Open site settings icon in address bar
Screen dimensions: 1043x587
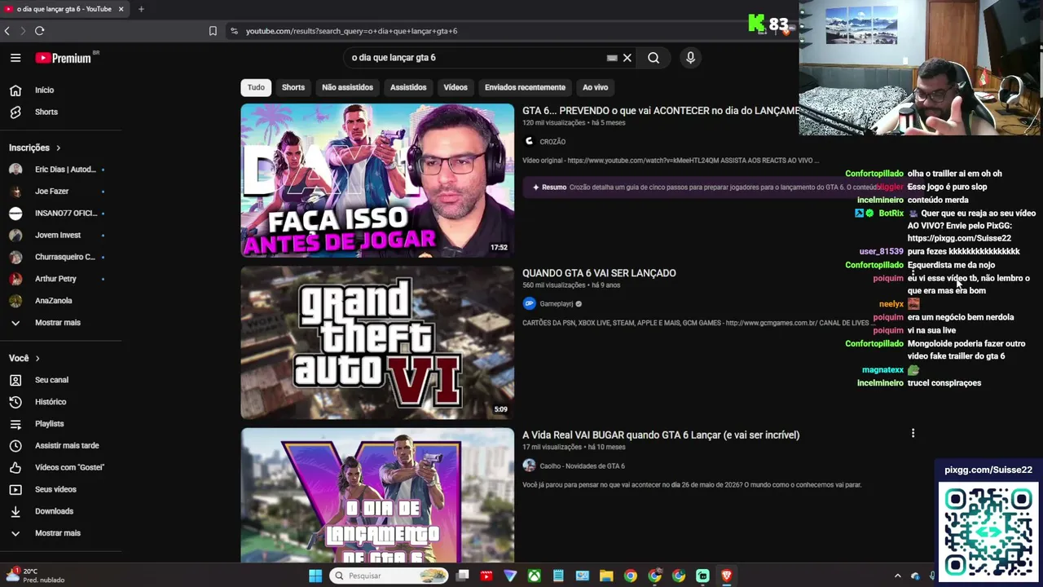[234, 31]
